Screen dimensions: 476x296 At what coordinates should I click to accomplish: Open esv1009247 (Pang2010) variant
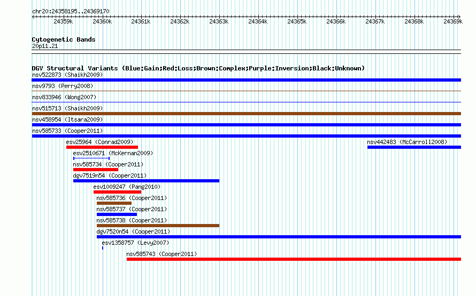pos(127,187)
